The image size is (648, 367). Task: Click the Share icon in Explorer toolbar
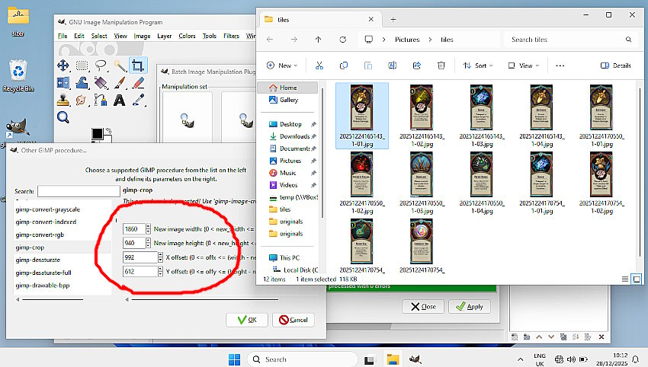coord(416,65)
